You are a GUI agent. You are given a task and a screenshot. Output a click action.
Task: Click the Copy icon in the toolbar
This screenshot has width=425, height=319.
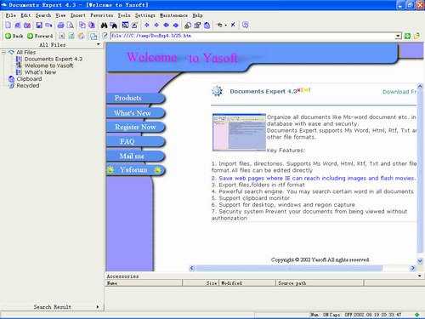pyautogui.click(x=82, y=26)
